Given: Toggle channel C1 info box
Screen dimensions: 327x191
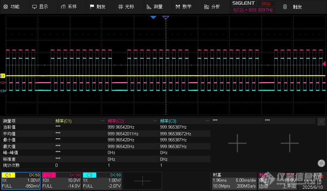Looking at the screenshot, I should pyautogui.click(x=21, y=180).
